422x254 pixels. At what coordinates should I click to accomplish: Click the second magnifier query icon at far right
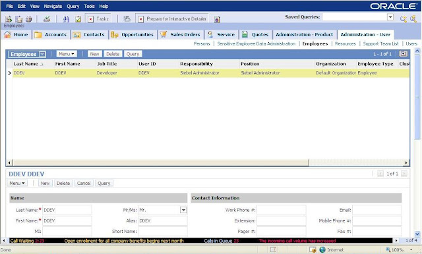[x=413, y=19]
